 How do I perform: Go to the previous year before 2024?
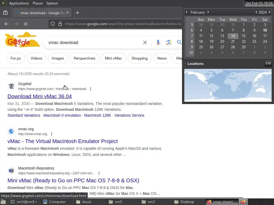[x=256, y=12]
